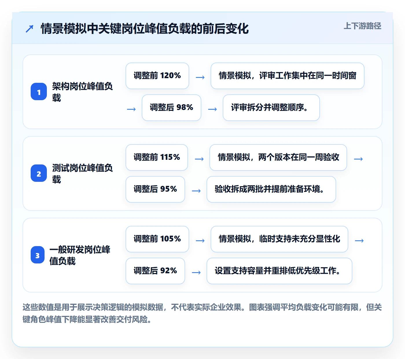
Task: Click the 调整前 105% chip
Action: click(157, 239)
